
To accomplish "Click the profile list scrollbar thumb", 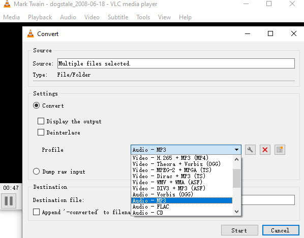I will (236, 178).
